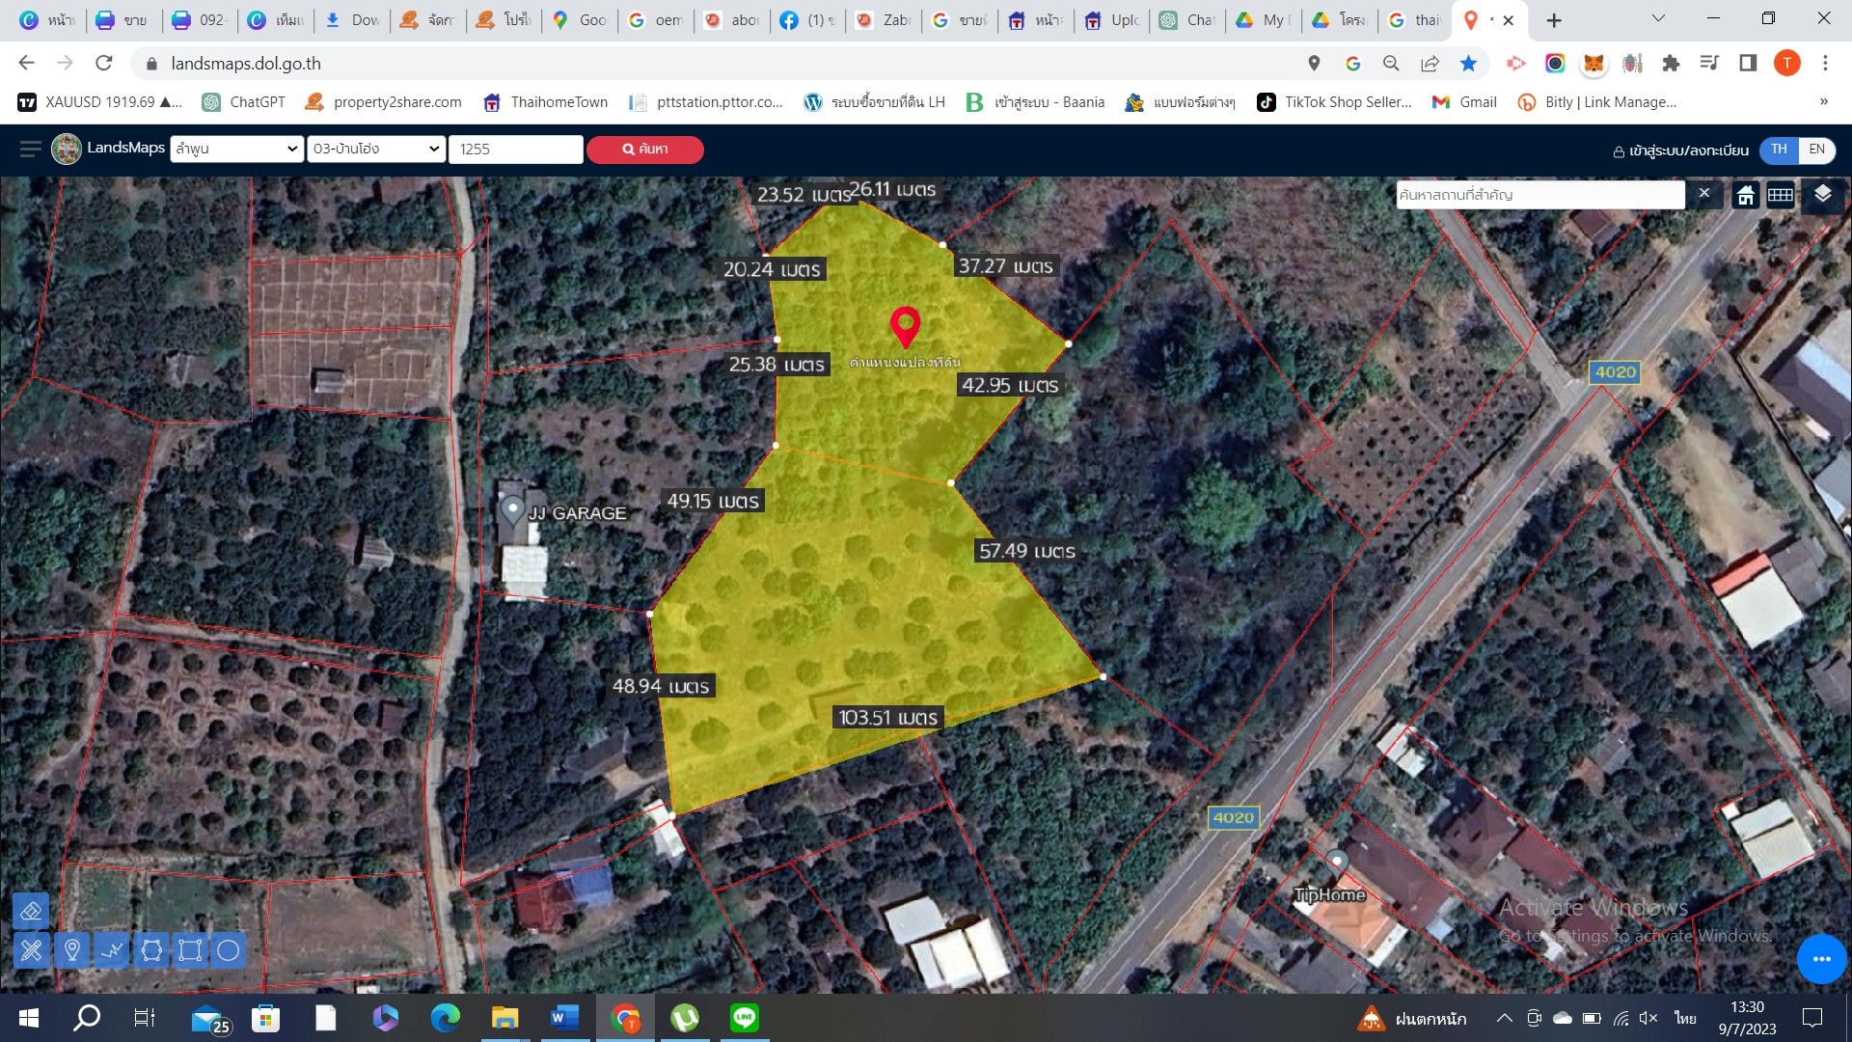Expand the province dropdown showing ลำพูน
Image resolution: width=1852 pixels, height=1042 pixels.
click(236, 149)
